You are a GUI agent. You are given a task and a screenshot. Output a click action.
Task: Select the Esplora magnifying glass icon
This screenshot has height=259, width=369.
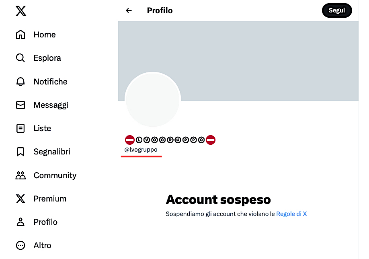(x=20, y=58)
